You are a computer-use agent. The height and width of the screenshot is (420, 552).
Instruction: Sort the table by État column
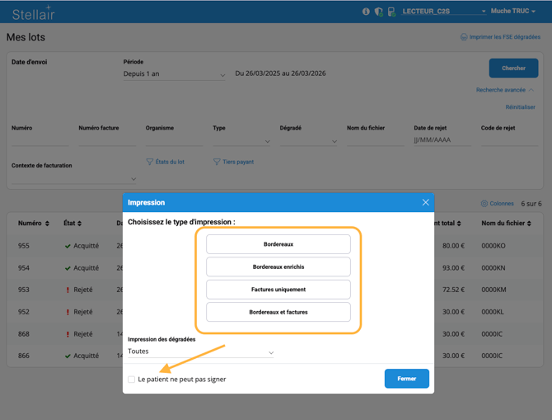coord(79,224)
